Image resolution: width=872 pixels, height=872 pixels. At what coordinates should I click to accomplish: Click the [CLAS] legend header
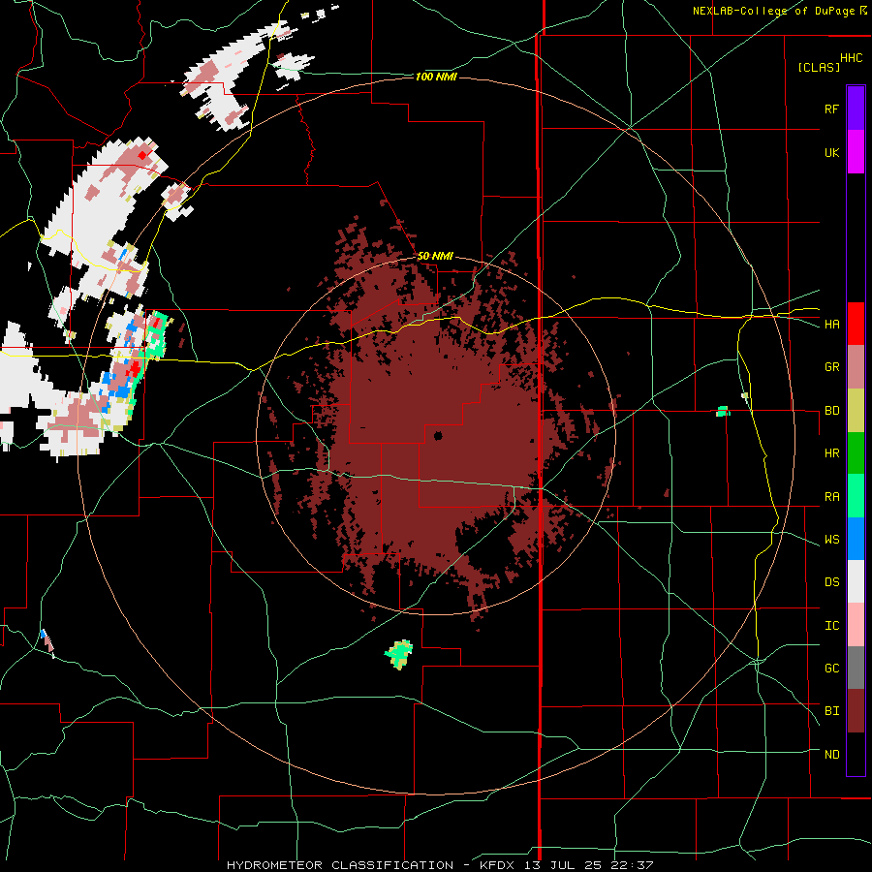tap(819, 67)
